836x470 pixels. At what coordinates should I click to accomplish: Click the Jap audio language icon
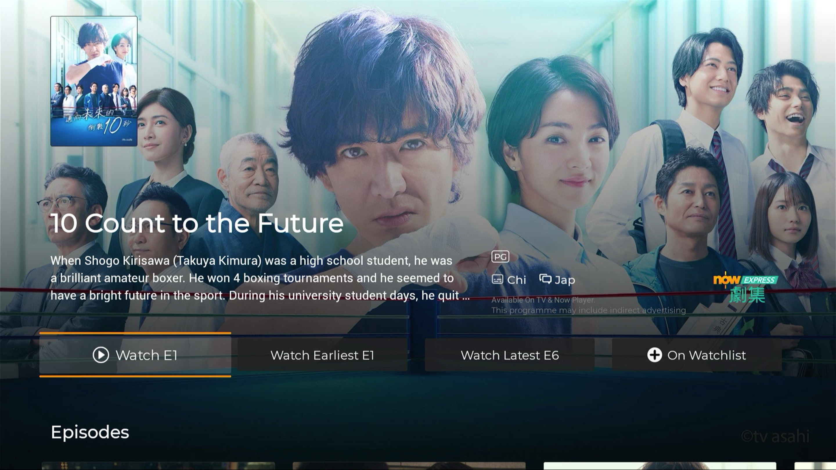click(x=545, y=279)
